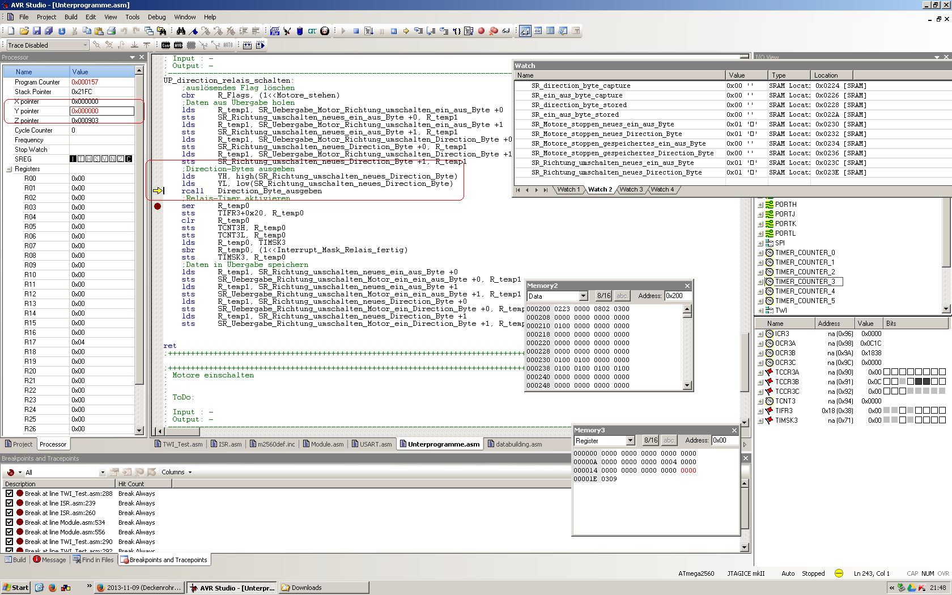Disable the ISR.asm:239 breakpoint checkbox
952x595 pixels.
point(9,503)
